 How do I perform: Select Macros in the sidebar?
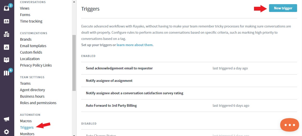(x=26, y=121)
